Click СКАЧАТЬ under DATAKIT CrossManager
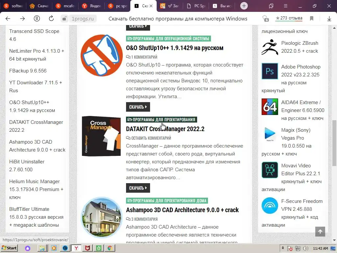 (x=138, y=188)
